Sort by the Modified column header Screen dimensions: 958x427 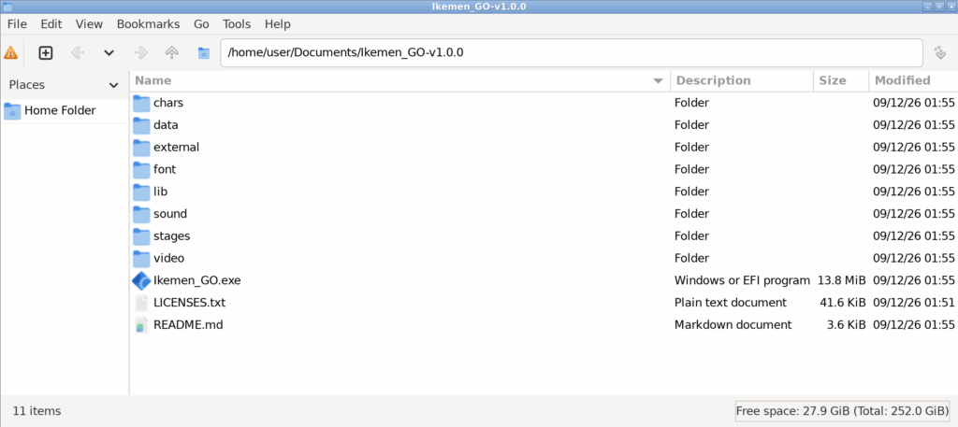tap(913, 80)
